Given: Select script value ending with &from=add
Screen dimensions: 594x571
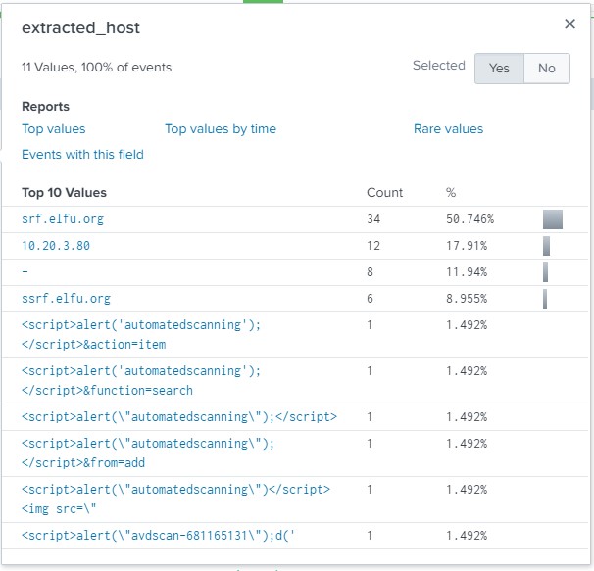Looking at the screenshot, I should (147, 452).
